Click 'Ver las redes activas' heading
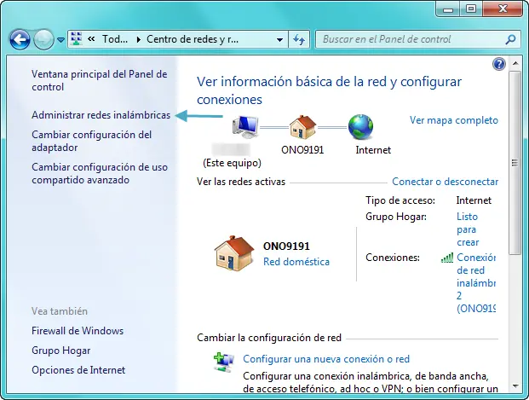 (x=241, y=182)
